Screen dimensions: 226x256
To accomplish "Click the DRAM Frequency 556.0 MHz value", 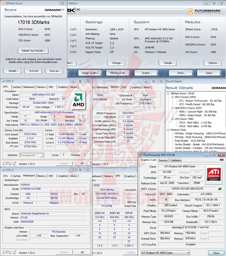I will pyautogui.click(x=128, y=113).
